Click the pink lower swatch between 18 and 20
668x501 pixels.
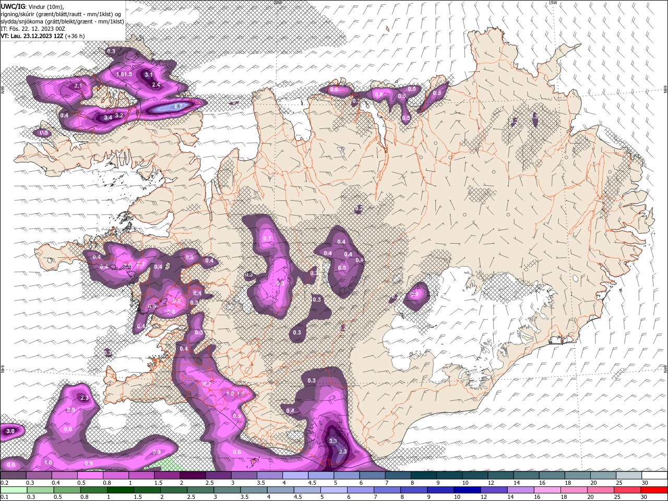click(x=574, y=490)
